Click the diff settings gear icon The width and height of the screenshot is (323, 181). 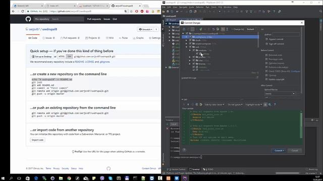[x=270, y=105]
